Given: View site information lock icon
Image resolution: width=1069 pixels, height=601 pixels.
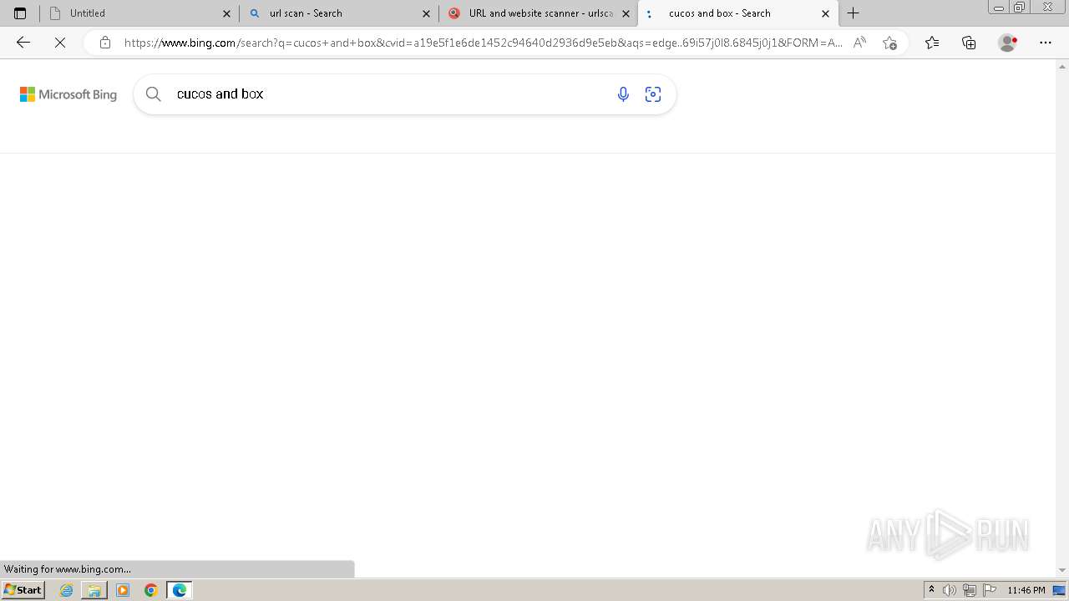Looking at the screenshot, I should tap(104, 43).
